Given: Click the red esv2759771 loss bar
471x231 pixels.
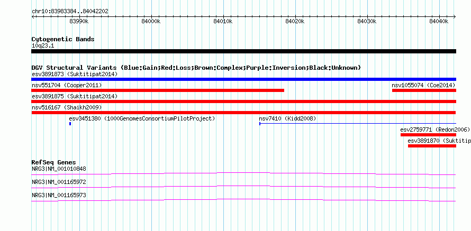Looking at the screenshot, I should point(428,135).
